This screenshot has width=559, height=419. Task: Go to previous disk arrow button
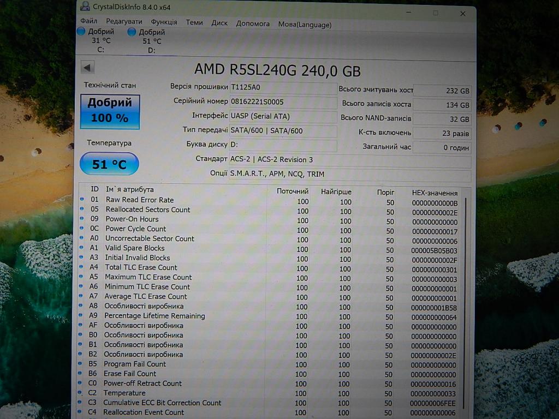(88, 67)
